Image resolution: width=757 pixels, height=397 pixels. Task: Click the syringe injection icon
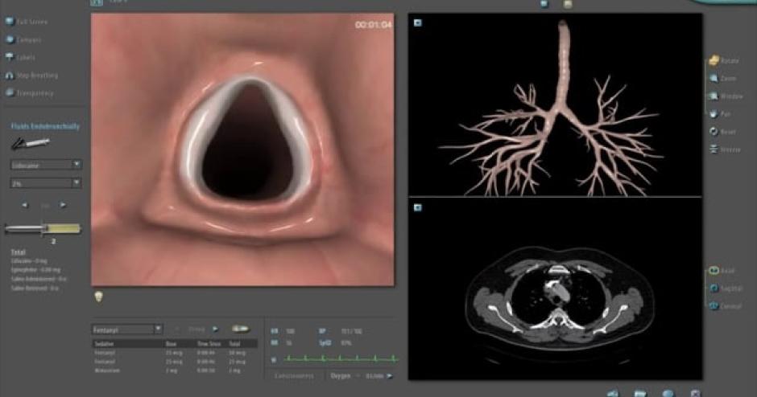[31, 143]
